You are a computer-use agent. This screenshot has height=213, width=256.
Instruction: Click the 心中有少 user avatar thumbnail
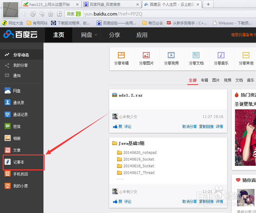(115, 116)
